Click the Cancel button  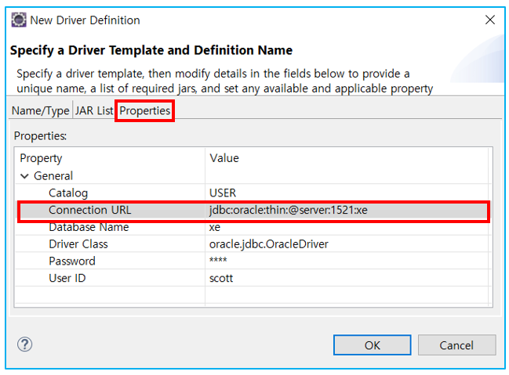tap(456, 345)
